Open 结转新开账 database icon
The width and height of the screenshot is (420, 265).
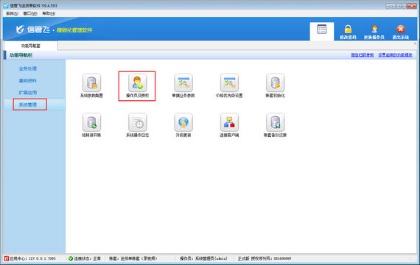click(91, 122)
